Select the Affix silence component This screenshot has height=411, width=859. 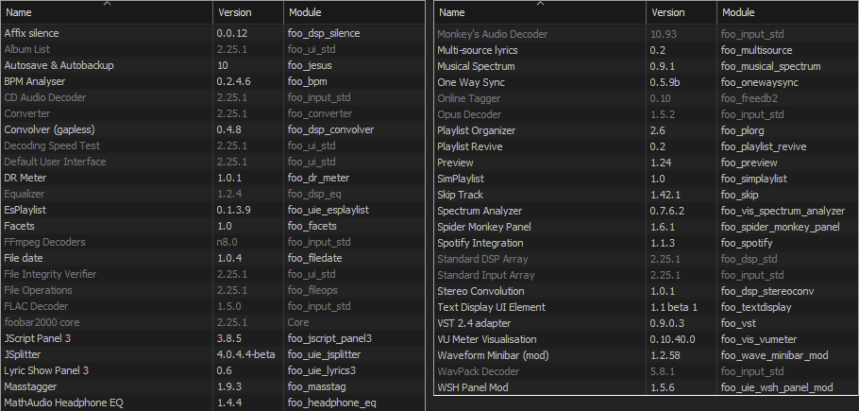[213, 33]
